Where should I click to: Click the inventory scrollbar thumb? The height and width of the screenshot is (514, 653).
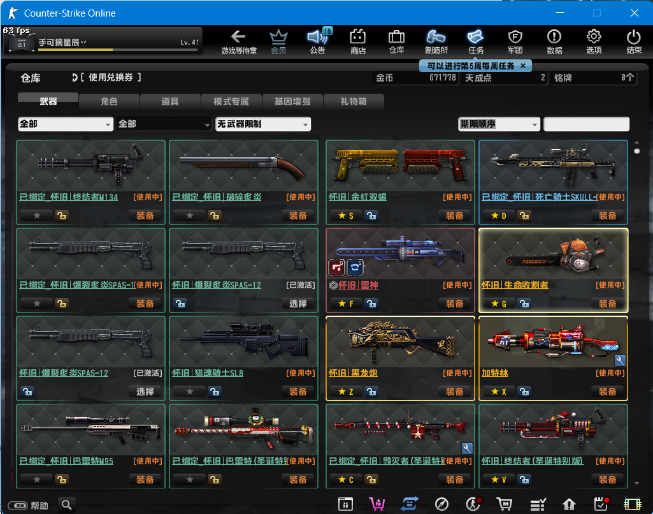tap(637, 151)
